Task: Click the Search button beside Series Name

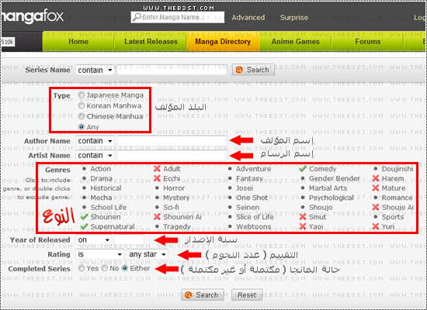Action: click(253, 70)
